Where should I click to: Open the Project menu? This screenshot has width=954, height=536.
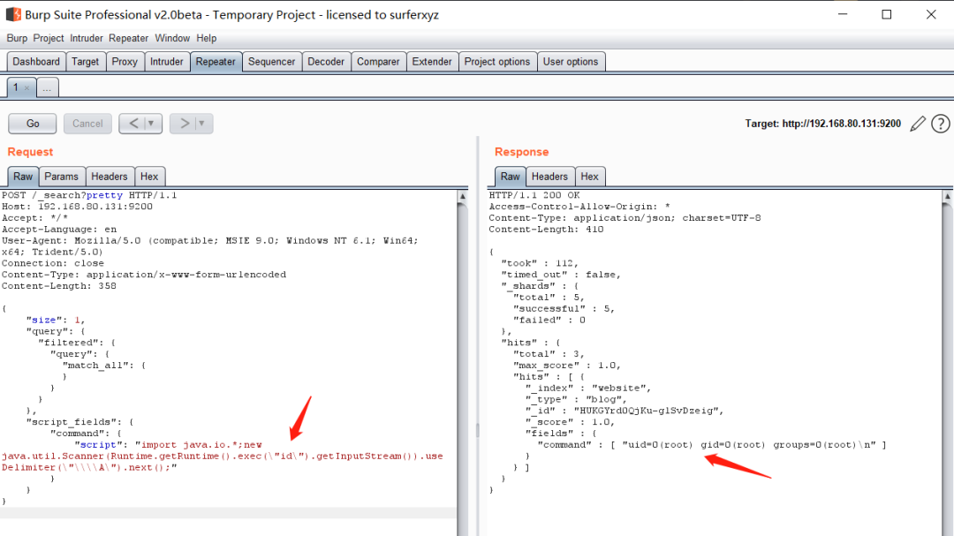click(x=49, y=38)
